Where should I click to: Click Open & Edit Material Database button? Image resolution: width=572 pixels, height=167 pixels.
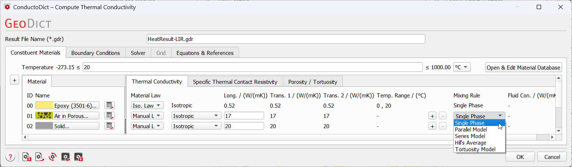(x=523, y=67)
